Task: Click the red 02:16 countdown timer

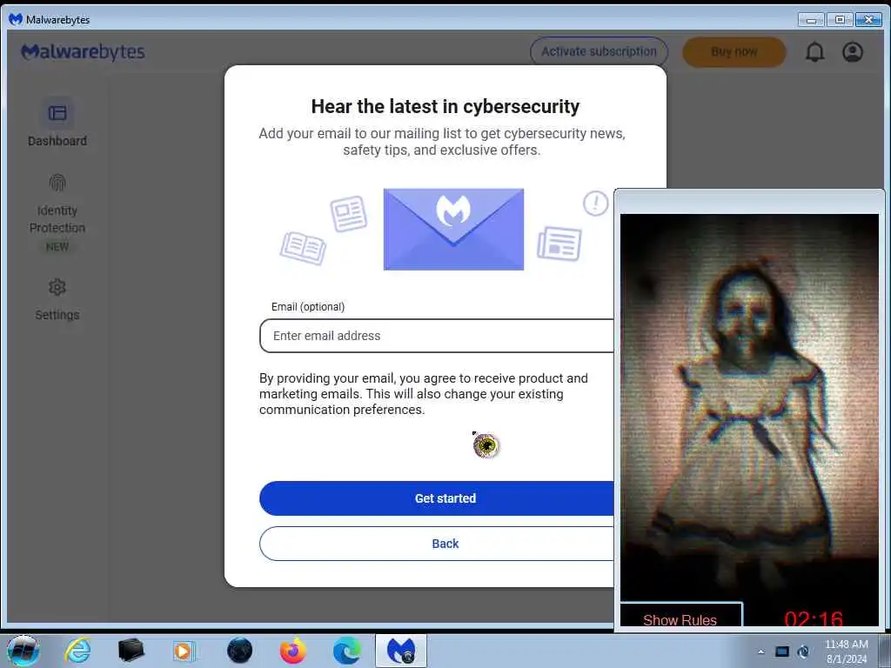Action: click(814, 618)
